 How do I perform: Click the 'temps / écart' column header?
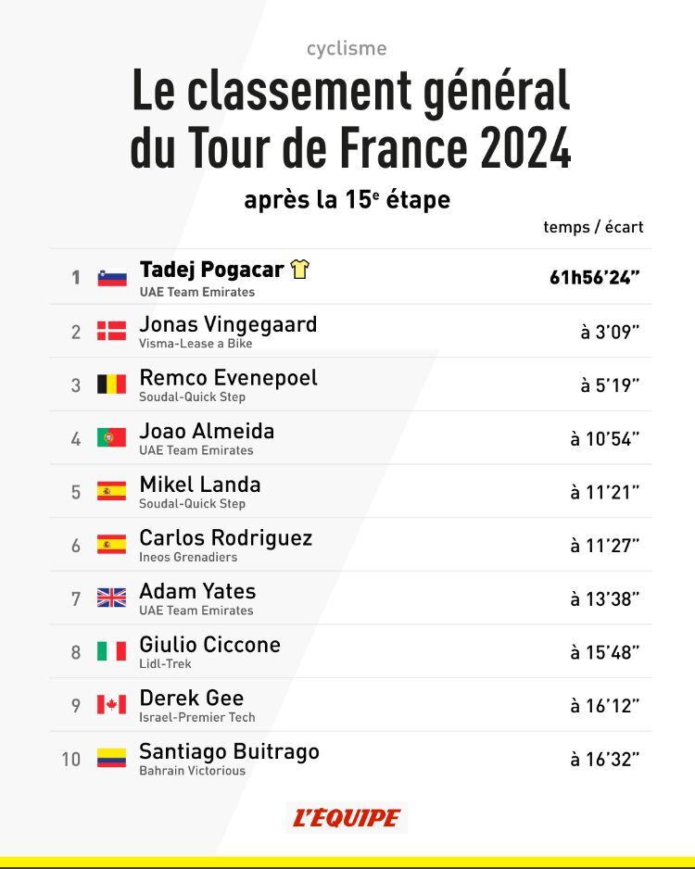(593, 227)
